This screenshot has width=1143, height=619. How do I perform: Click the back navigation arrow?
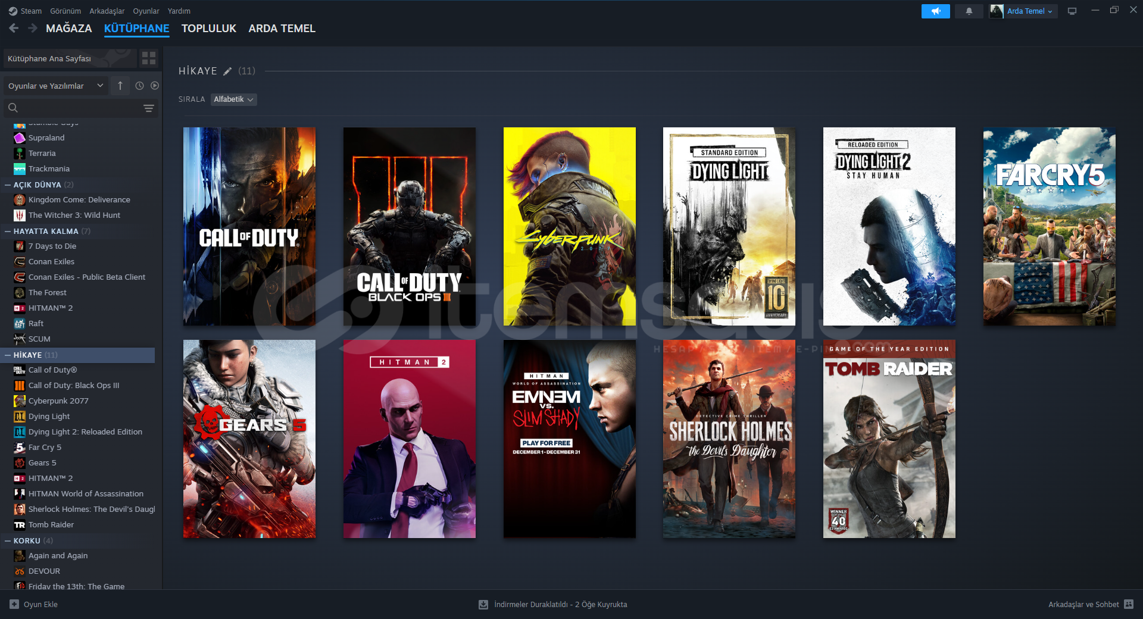click(14, 28)
